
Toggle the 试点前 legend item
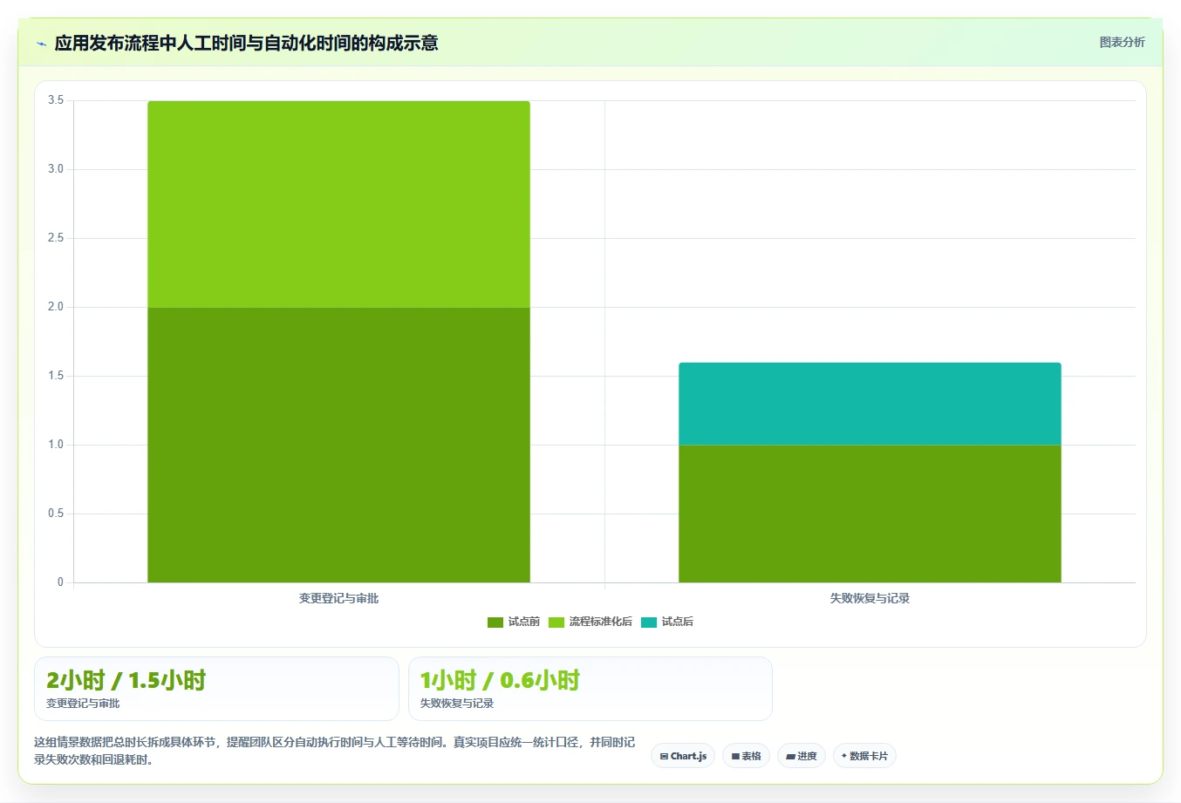point(514,622)
